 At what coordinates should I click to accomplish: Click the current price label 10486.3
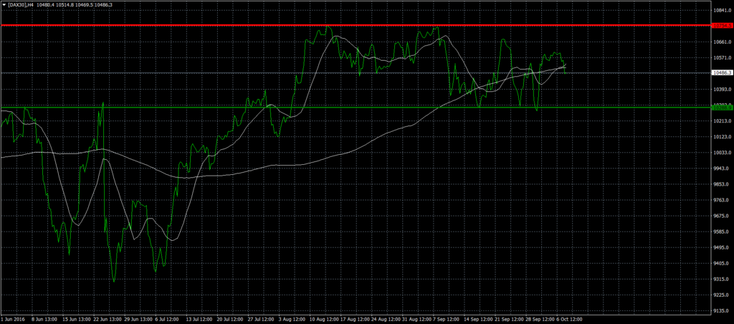721,73
